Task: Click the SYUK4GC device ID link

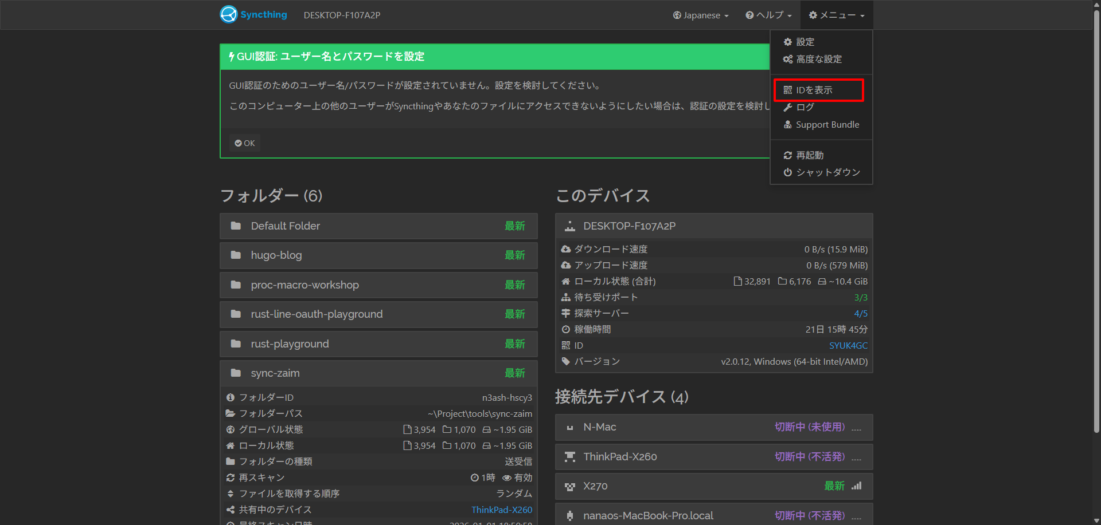Action: [848, 346]
